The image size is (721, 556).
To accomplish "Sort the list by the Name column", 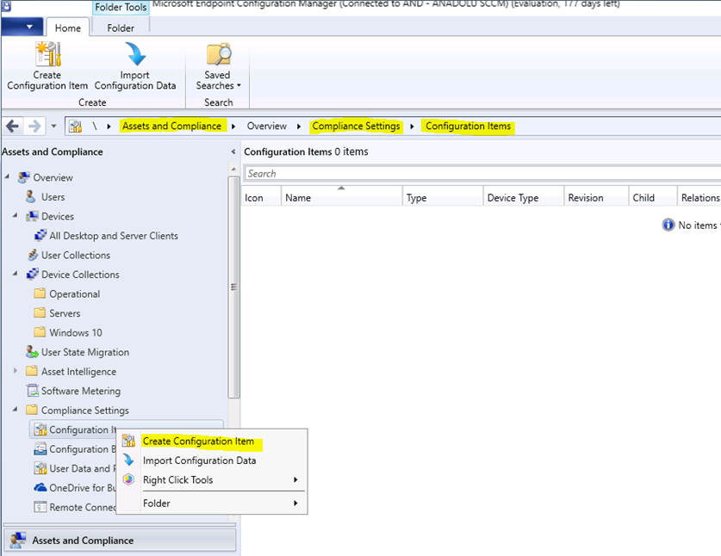I will (x=341, y=198).
